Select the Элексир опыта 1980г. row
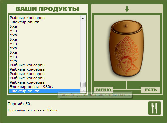This screenshot has height=123, width=167. pos(44,87)
